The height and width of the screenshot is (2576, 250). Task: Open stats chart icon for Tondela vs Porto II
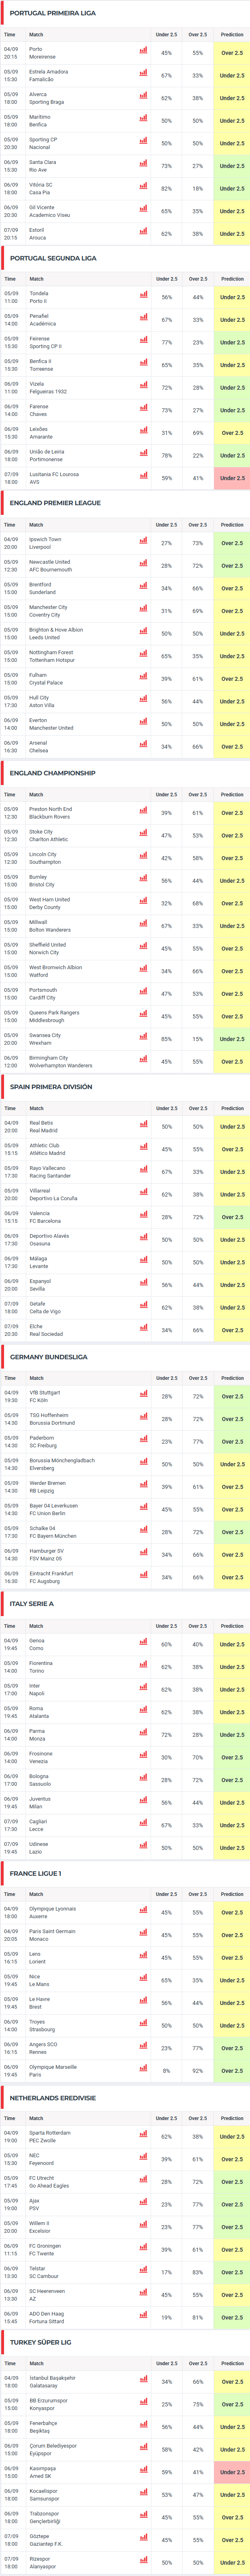(x=143, y=297)
